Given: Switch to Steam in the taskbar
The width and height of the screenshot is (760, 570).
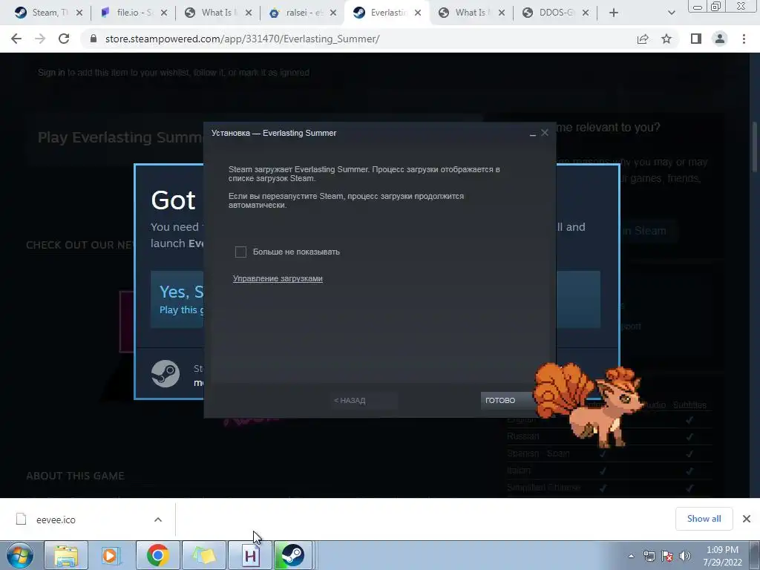Looking at the screenshot, I should click(292, 555).
